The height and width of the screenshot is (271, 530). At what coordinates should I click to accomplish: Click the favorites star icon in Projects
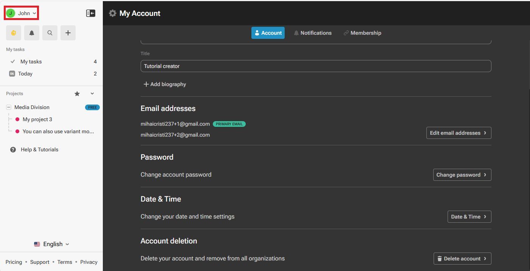(77, 94)
